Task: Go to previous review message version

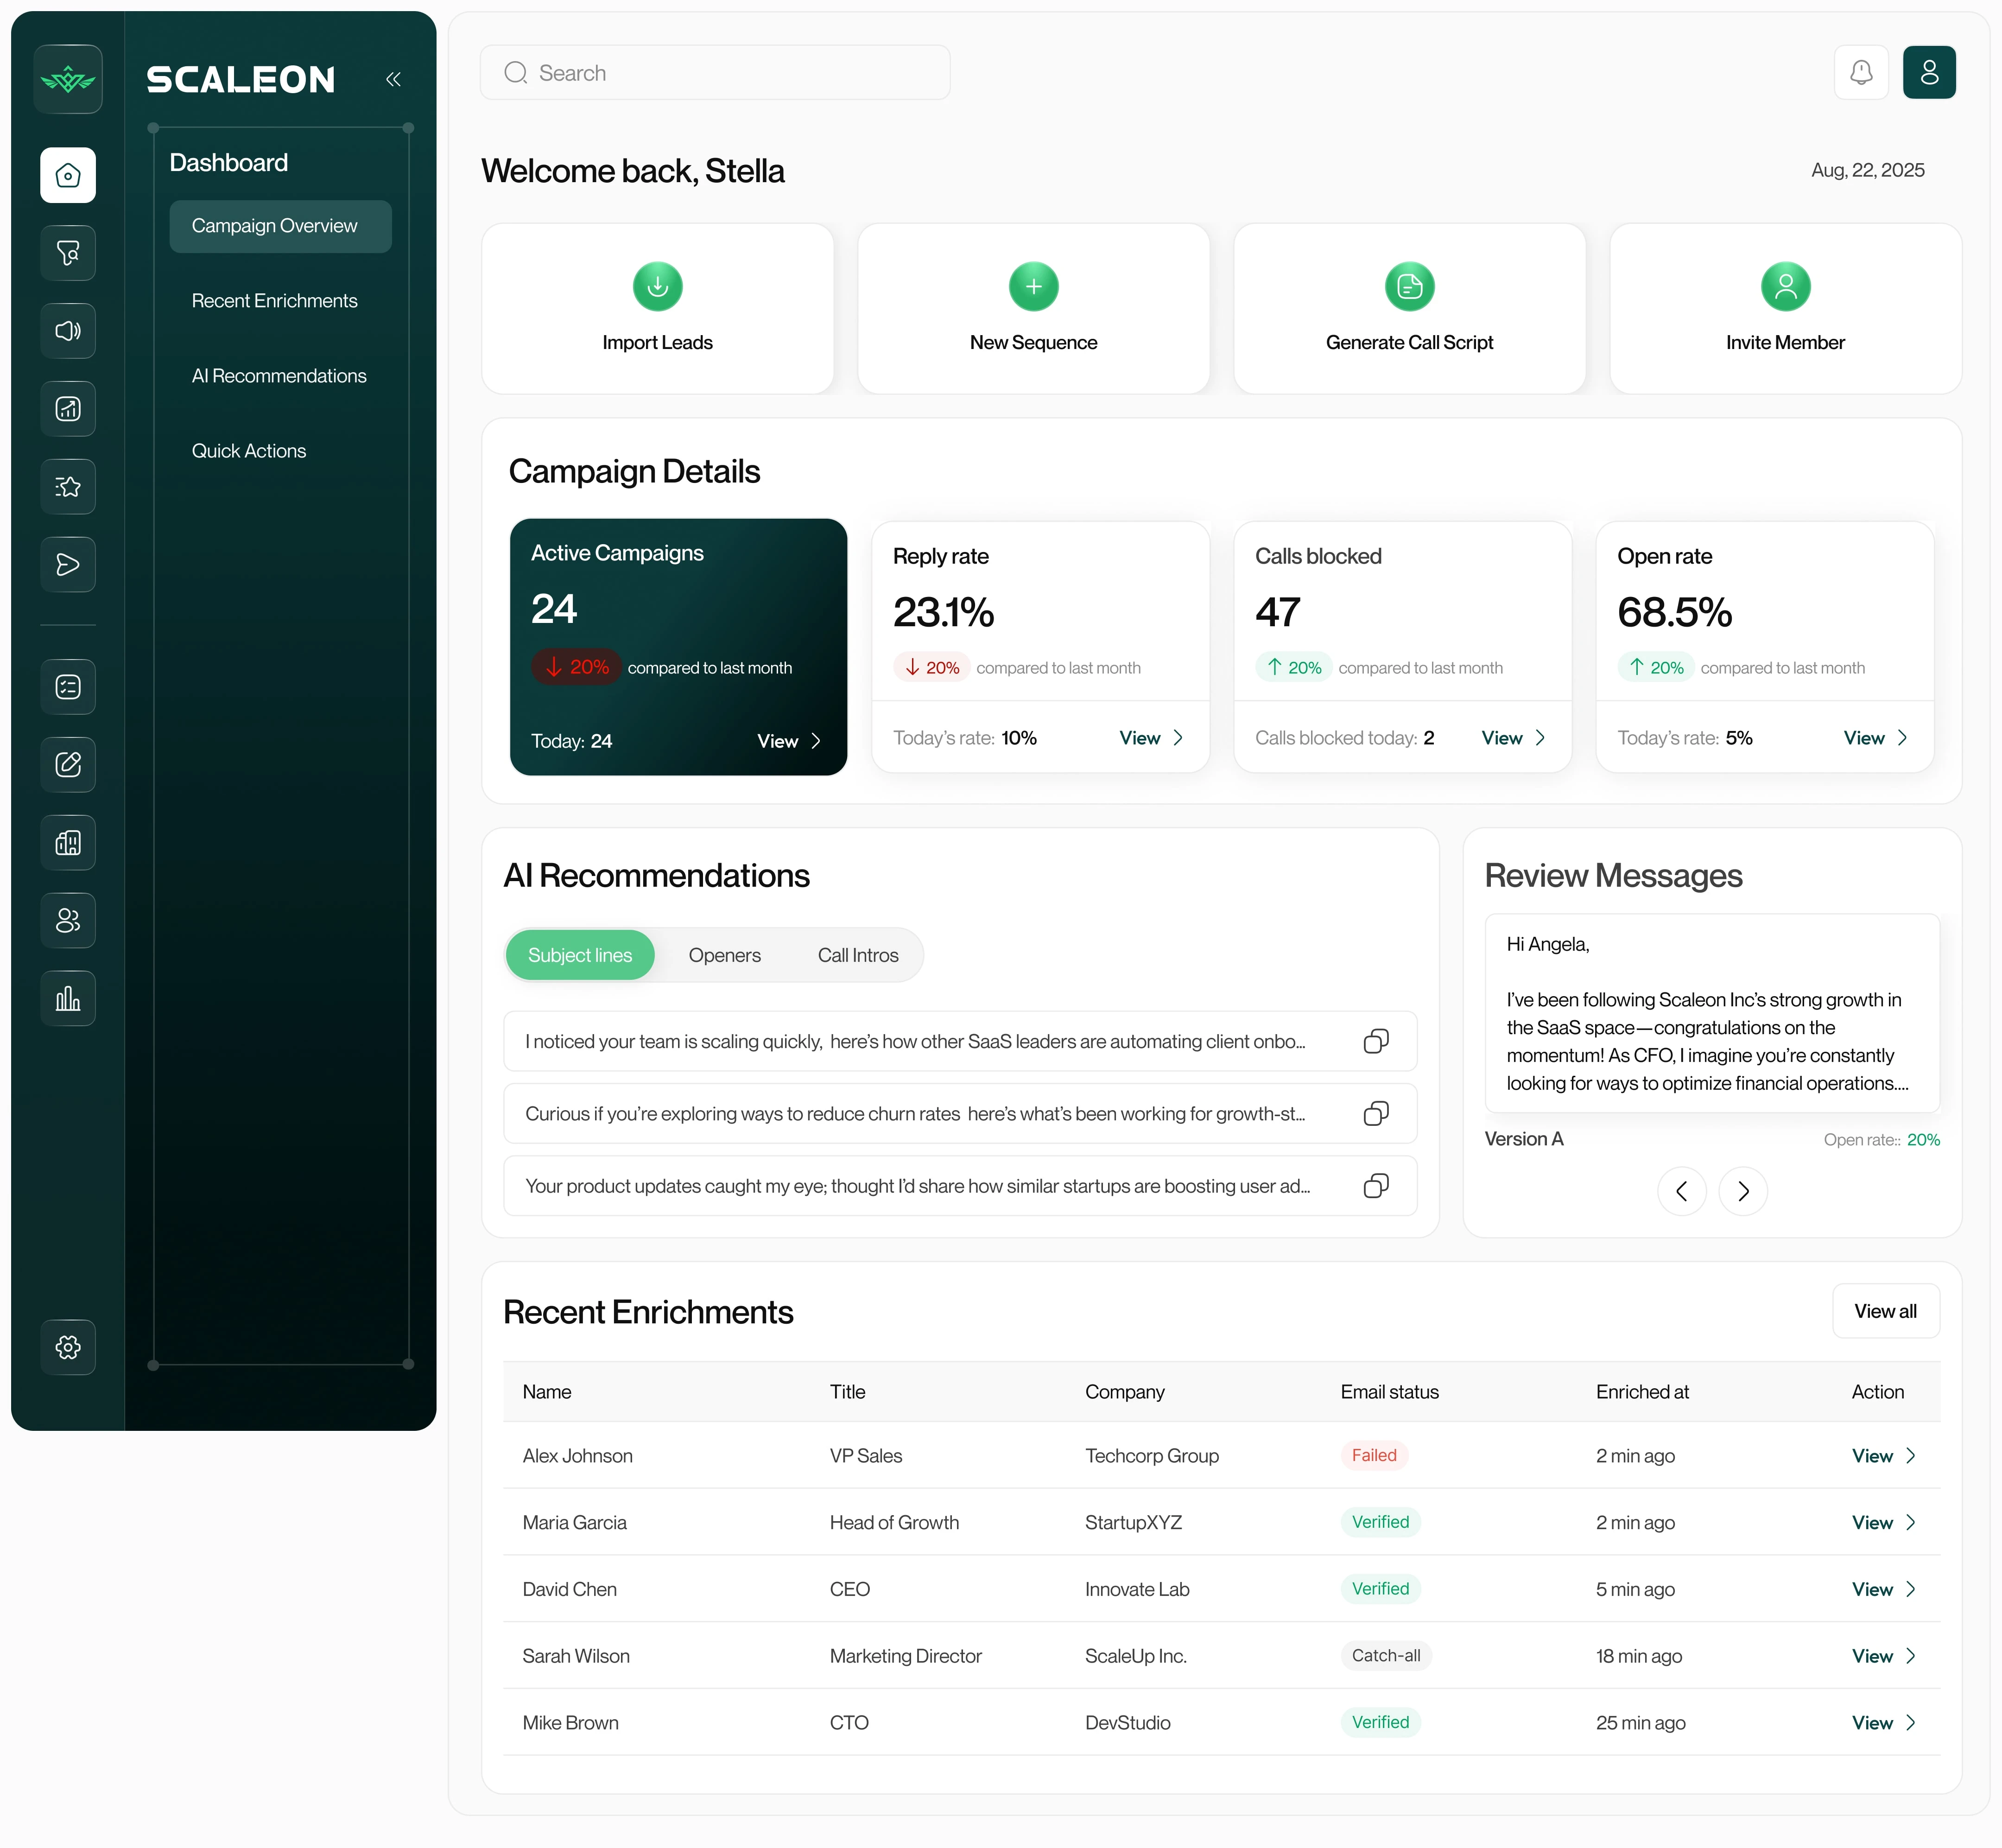Action: tap(1681, 1191)
